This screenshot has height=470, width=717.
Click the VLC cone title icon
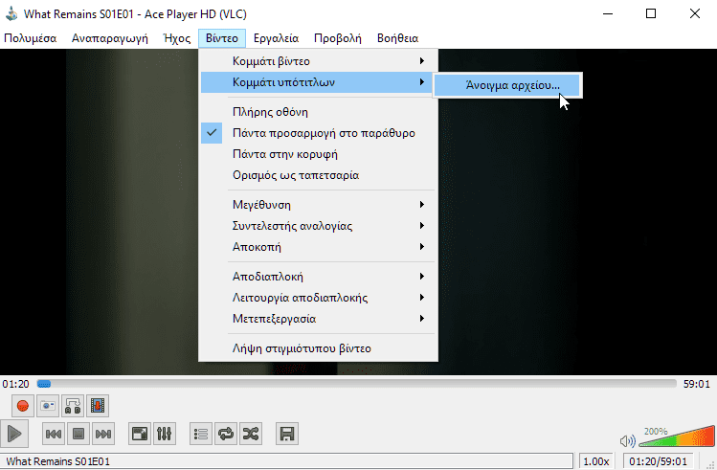11,13
